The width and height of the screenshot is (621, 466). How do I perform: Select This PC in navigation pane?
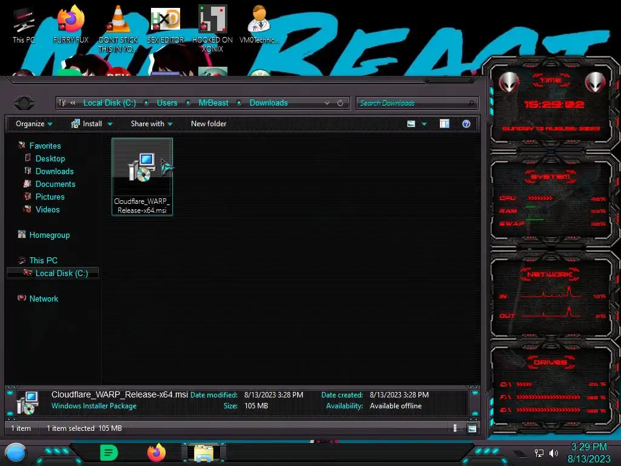pyautogui.click(x=43, y=260)
